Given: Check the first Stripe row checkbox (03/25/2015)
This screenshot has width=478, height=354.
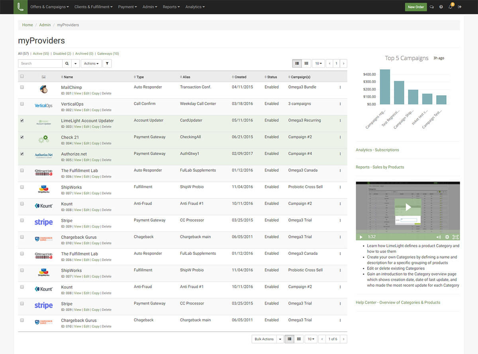Looking at the screenshot, I should pos(22,220).
